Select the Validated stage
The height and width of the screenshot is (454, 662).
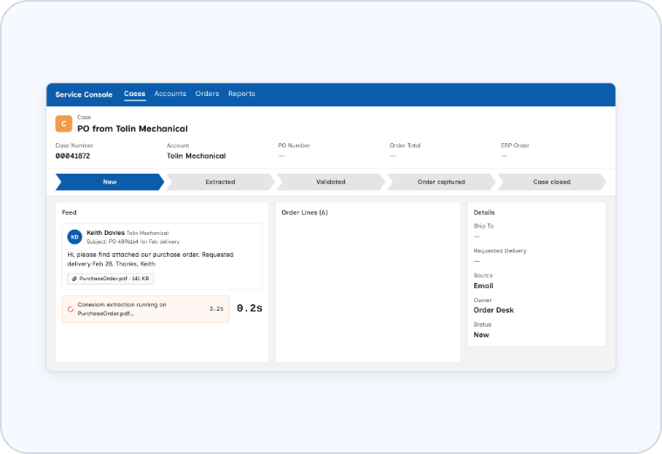click(x=331, y=182)
